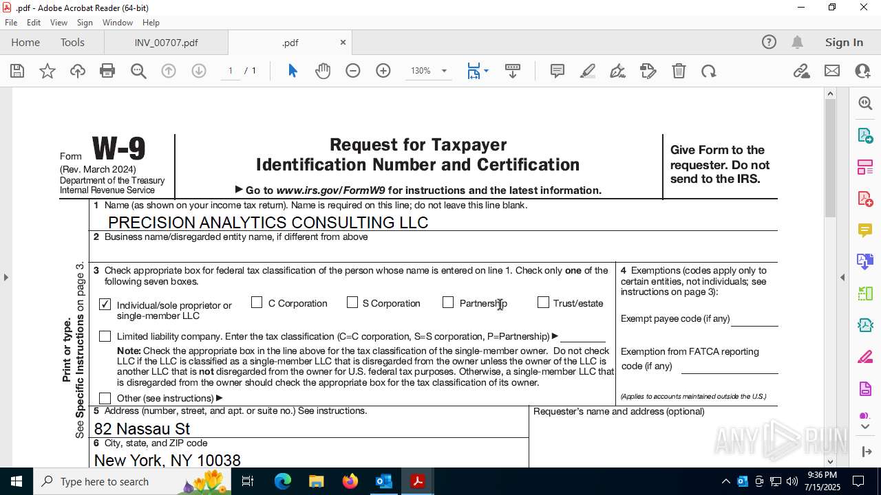Image resolution: width=881 pixels, height=495 pixels.
Task: Open Combine Files tool in right pane
Action: point(865,261)
